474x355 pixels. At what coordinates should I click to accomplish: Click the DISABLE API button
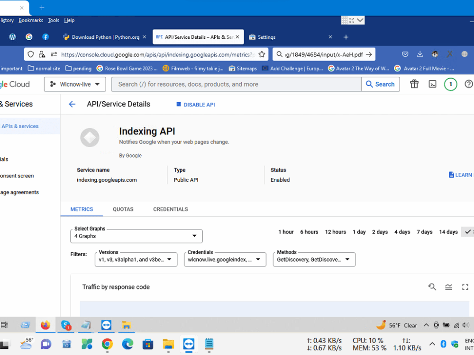(195, 104)
